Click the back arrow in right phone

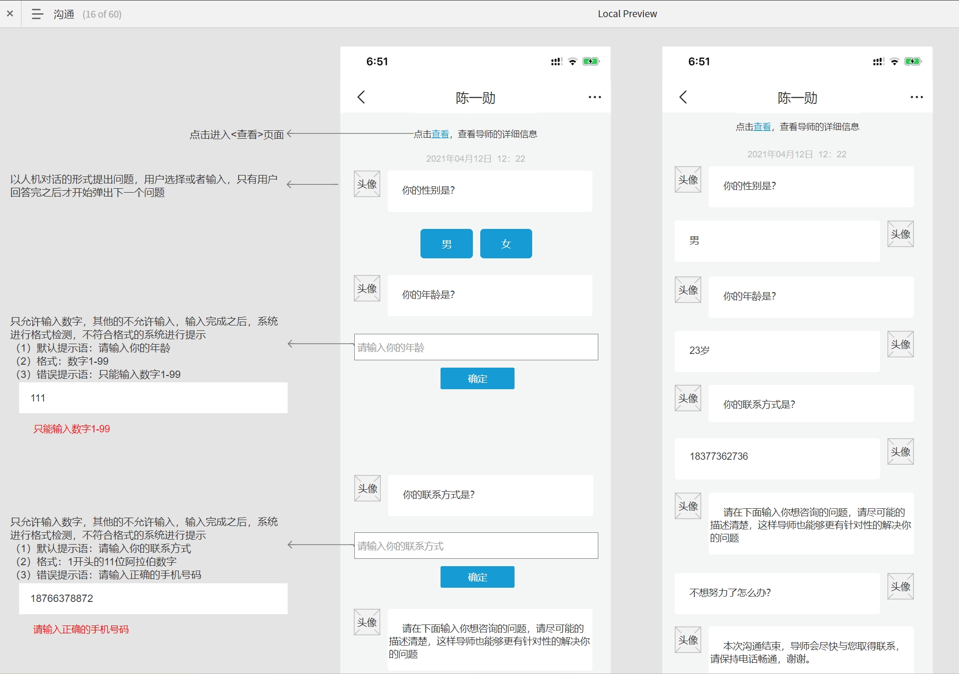[x=683, y=97]
